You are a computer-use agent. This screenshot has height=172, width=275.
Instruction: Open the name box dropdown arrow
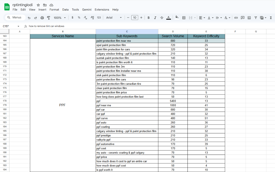[18, 26]
